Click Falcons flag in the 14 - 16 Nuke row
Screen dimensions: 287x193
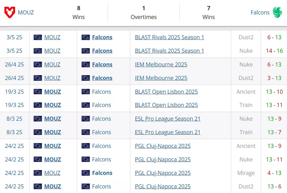coord(85,51)
